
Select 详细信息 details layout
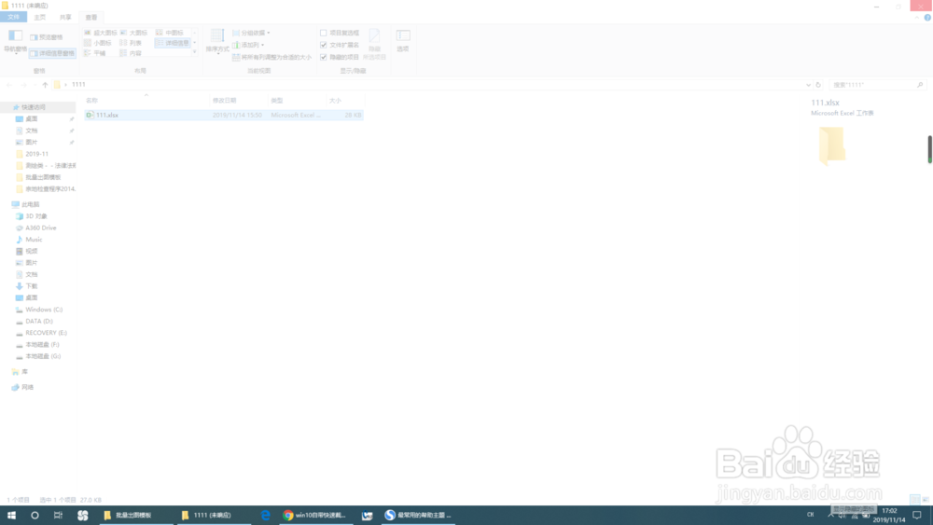tap(173, 43)
